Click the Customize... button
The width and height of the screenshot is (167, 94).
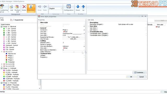[x=140, y=73]
